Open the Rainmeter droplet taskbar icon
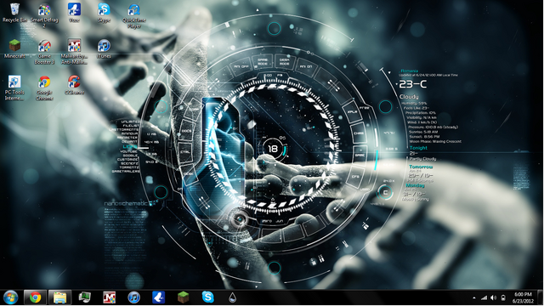 [x=232, y=297]
